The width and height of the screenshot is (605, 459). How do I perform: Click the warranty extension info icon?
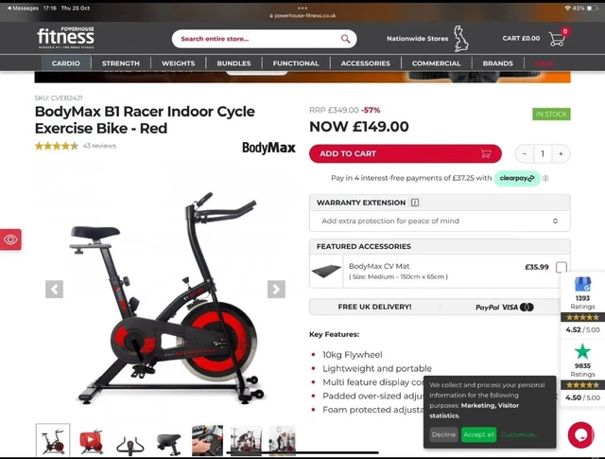click(415, 203)
